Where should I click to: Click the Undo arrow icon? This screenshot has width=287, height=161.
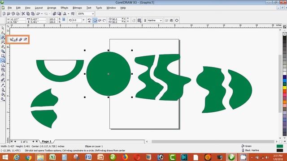pyautogui.click(x=38, y=14)
